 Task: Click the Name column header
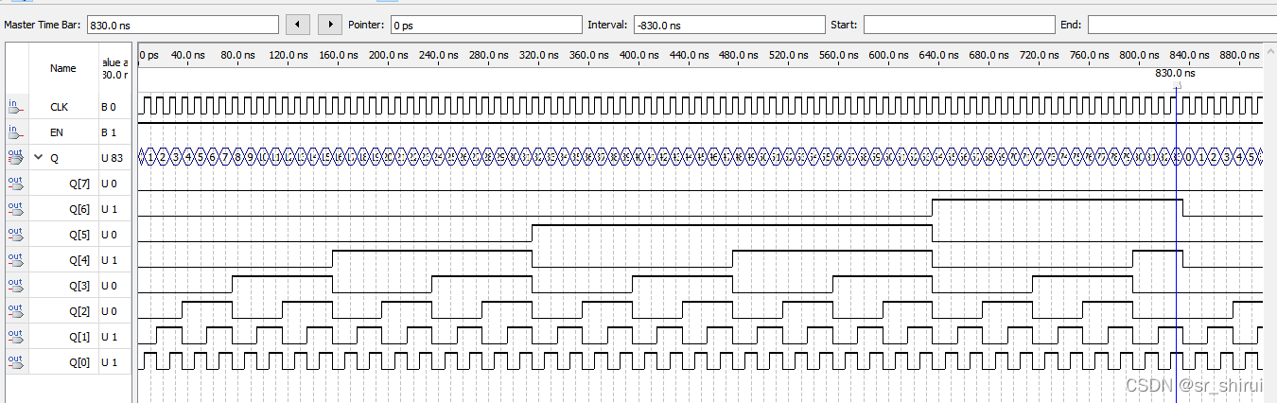click(x=62, y=68)
